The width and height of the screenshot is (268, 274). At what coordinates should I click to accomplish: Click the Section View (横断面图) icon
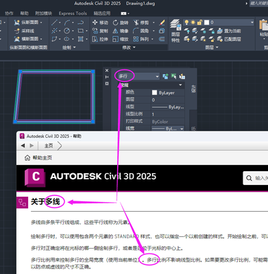pyautogui.click(x=26, y=39)
